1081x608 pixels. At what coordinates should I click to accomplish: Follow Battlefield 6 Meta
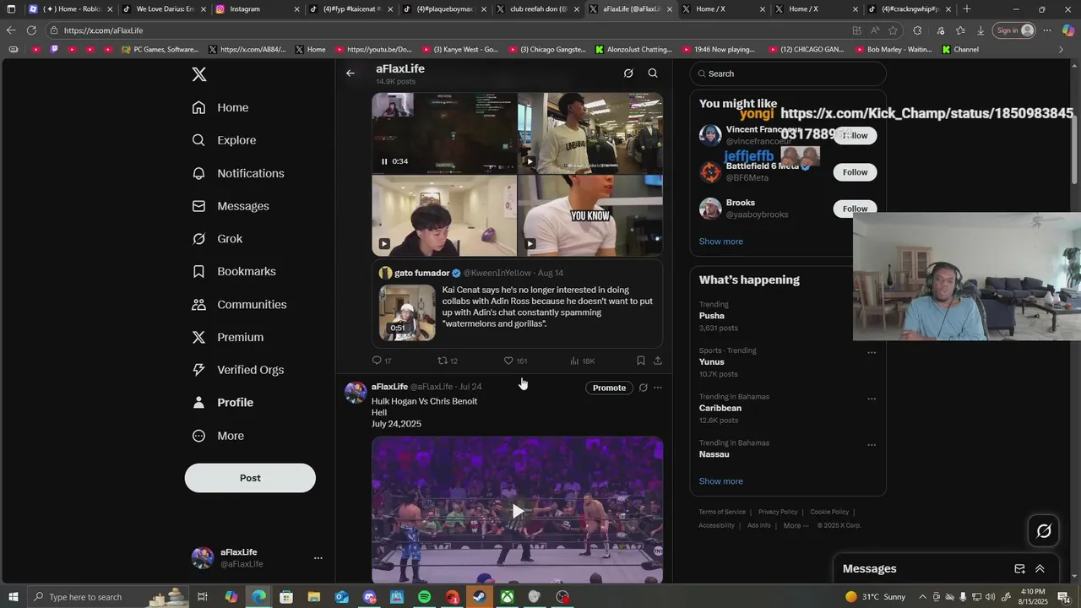point(855,172)
